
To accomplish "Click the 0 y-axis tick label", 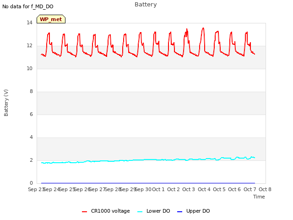I will 31,183.
